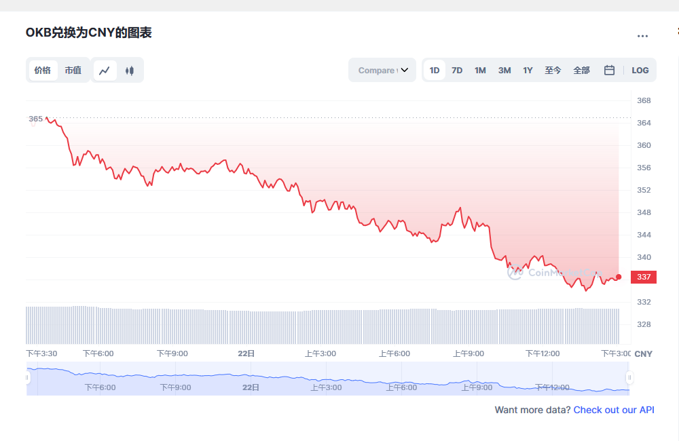The width and height of the screenshot is (679, 441).
Task: Open the three-dot more options menu
Action: [x=642, y=36]
